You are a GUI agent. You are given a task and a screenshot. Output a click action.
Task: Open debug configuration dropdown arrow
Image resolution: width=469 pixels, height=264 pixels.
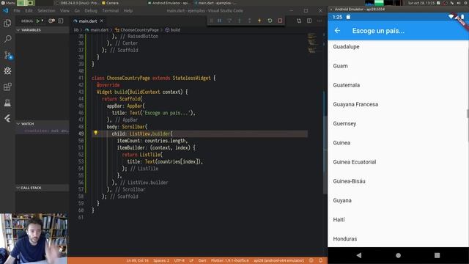point(43,21)
